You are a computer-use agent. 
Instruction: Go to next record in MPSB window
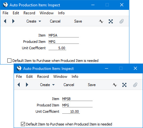27,85
